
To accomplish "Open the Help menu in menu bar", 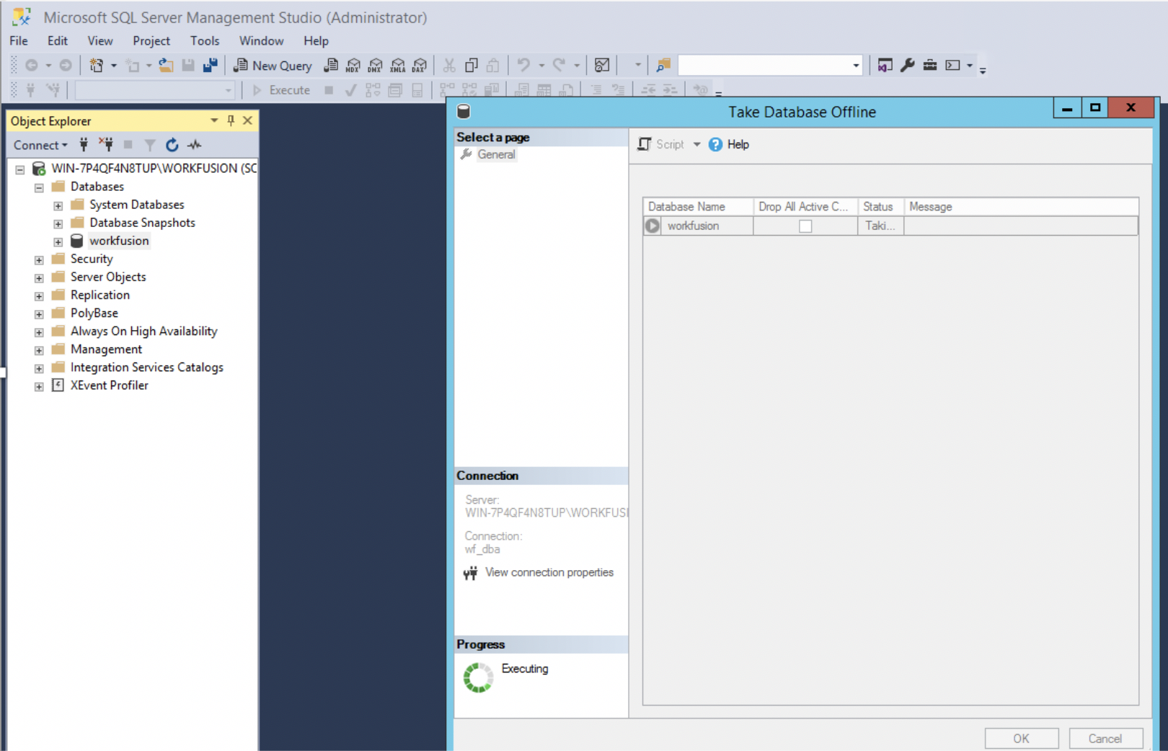I will (316, 41).
